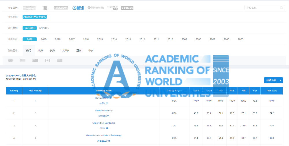Select ARWU世界大学排名 category tag
Image resolution: width=289 pixels, height=146 pixels.
[x=35, y=17]
